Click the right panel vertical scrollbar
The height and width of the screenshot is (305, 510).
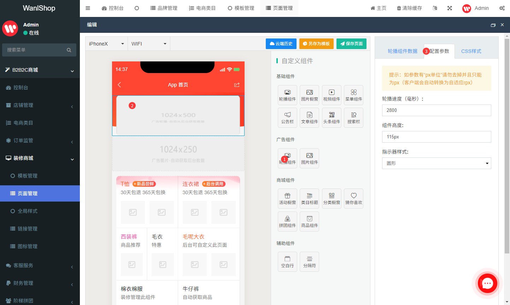point(507,146)
